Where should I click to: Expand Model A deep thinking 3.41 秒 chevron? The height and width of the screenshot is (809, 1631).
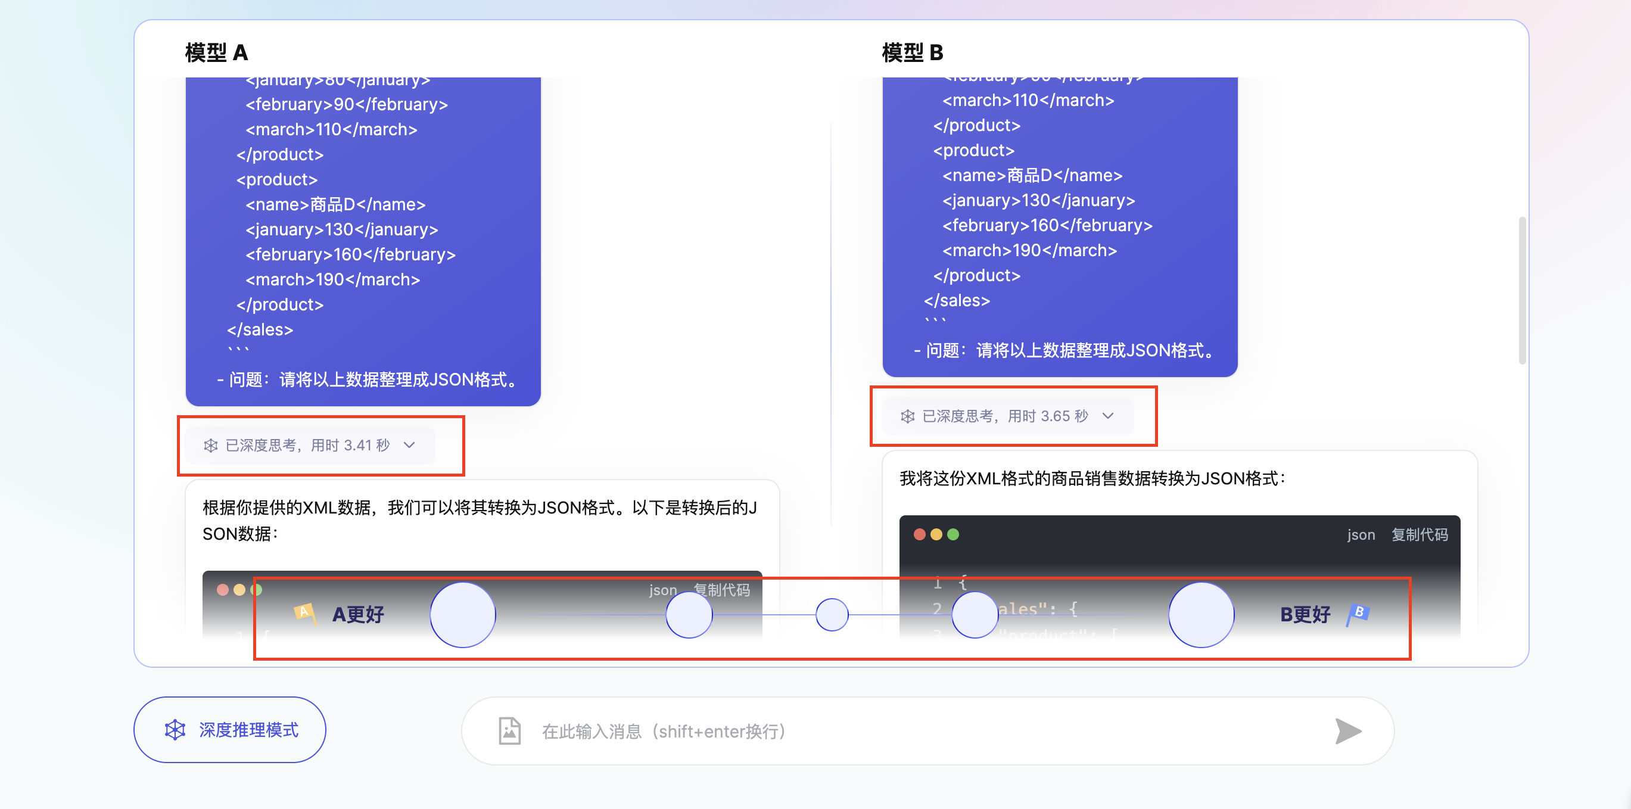[x=410, y=445]
